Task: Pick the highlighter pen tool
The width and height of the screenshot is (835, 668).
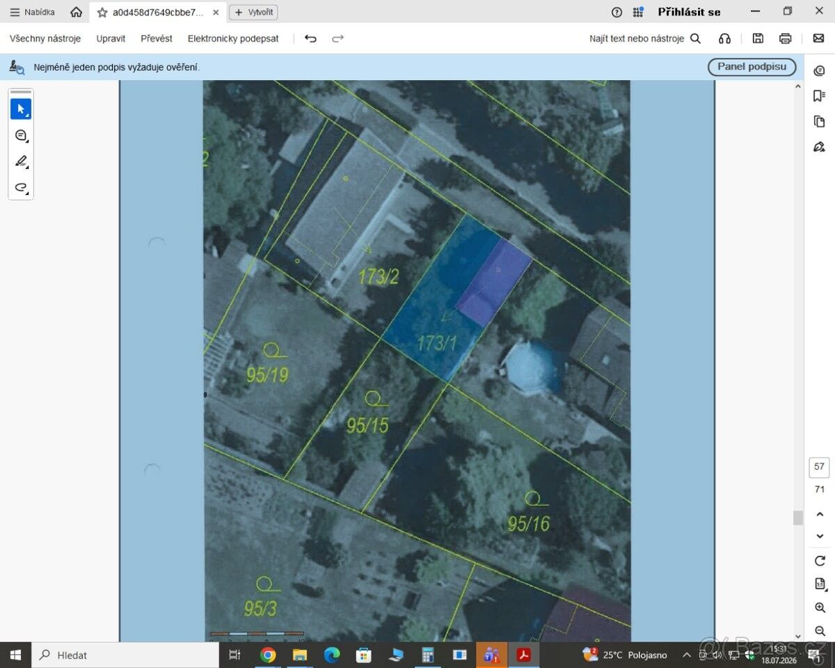Action: (x=21, y=161)
